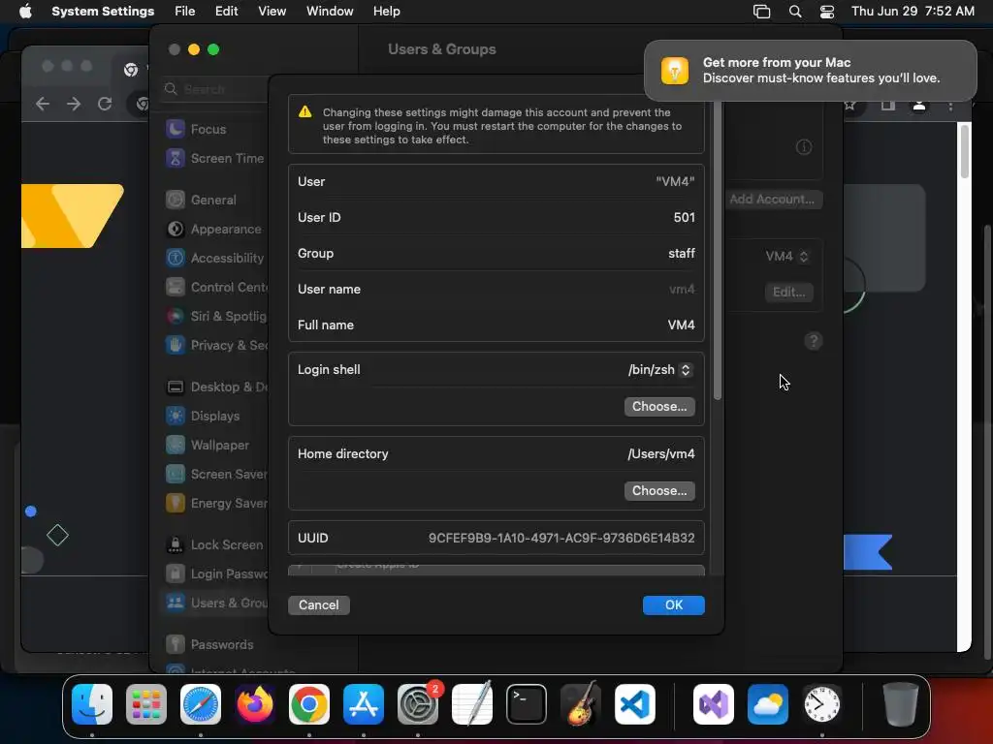Viewport: 993px width, 744px height.
Task: Click the Add Account button
Action: 772,200
